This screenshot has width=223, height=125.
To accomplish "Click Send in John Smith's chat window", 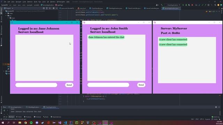I will [x=141, y=85].
